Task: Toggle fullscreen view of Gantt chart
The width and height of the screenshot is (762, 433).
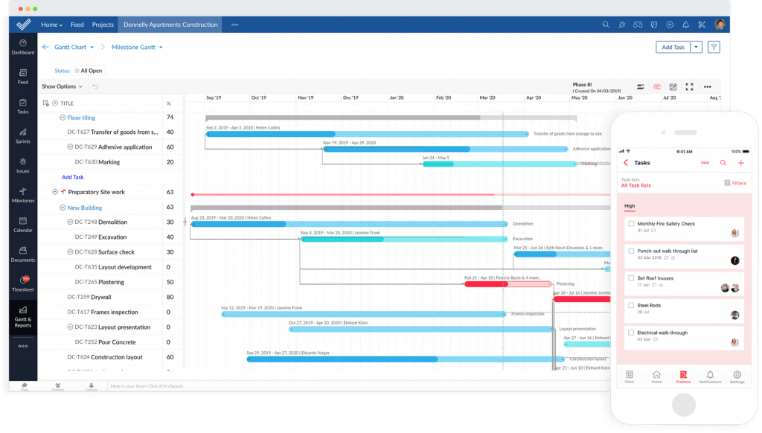Action: tap(689, 87)
